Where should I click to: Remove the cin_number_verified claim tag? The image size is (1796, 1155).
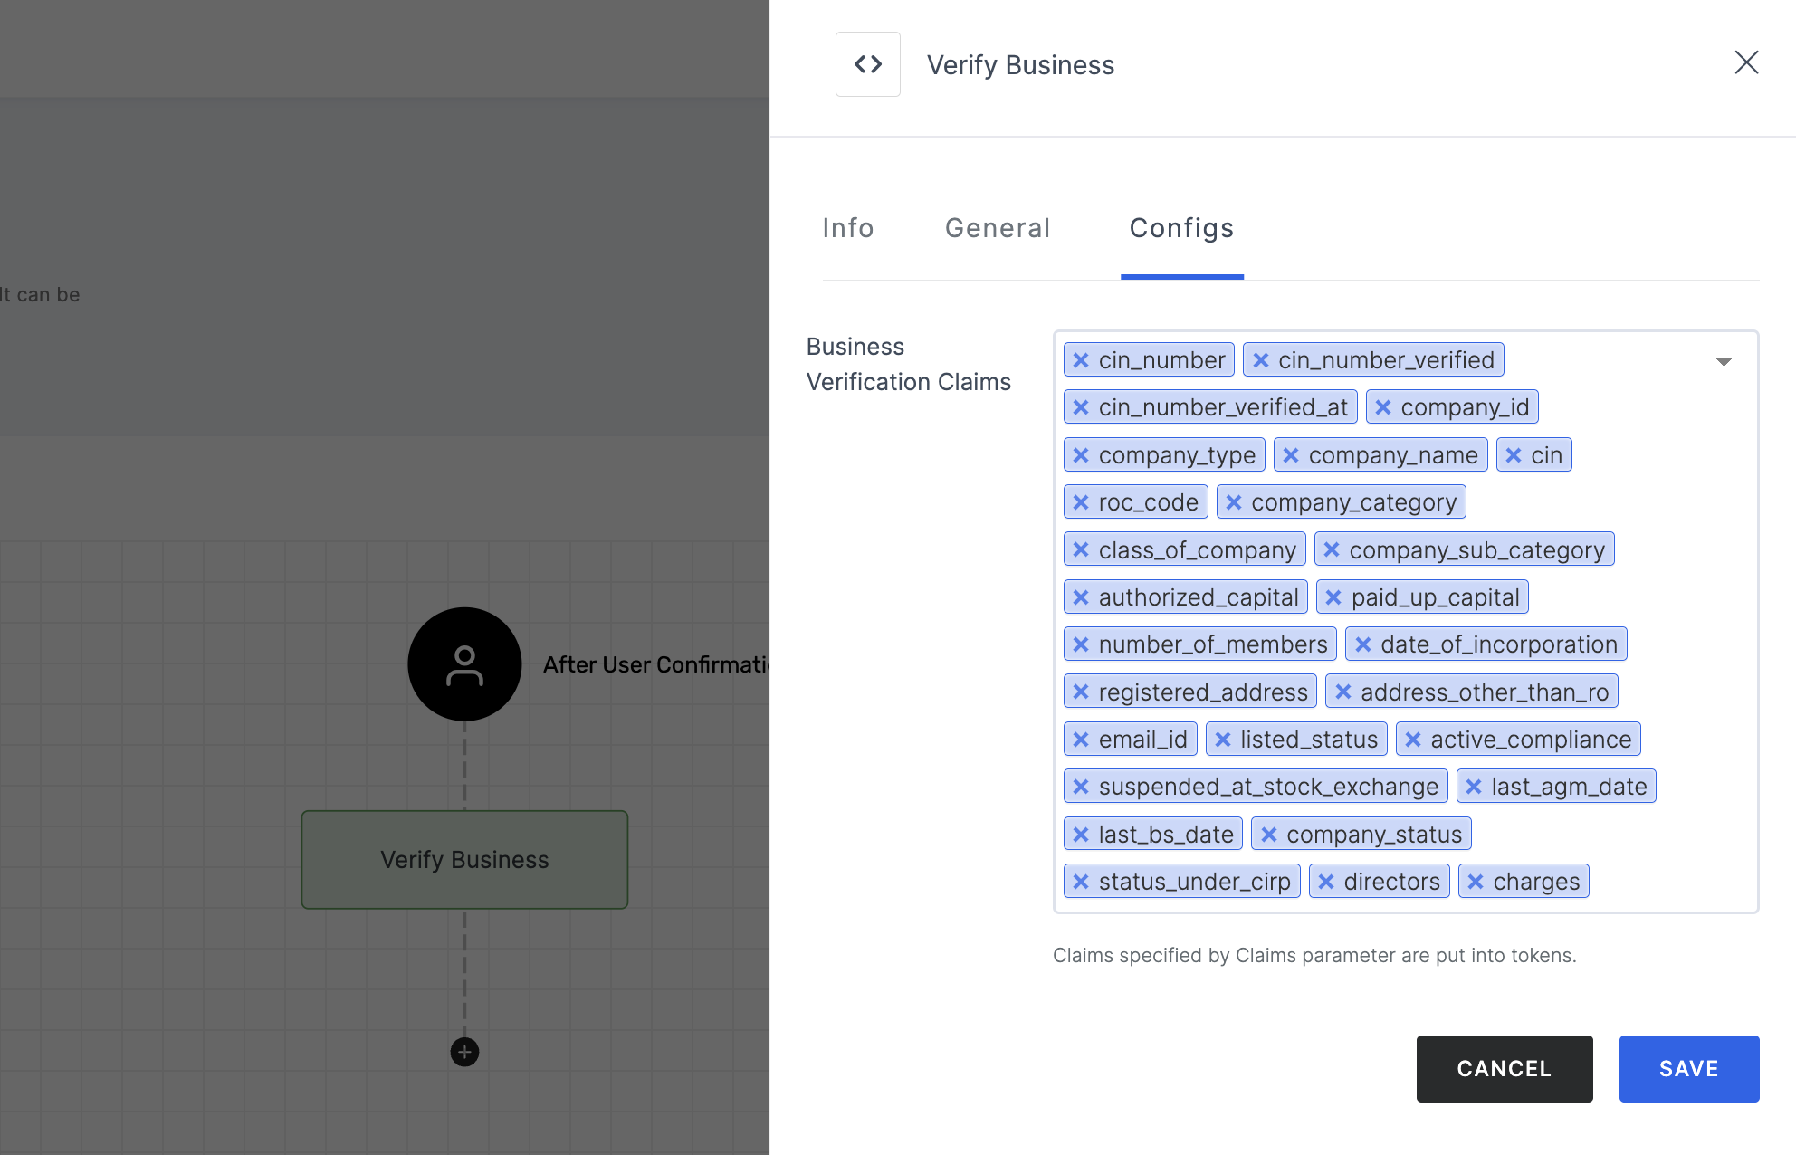coord(1259,360)
